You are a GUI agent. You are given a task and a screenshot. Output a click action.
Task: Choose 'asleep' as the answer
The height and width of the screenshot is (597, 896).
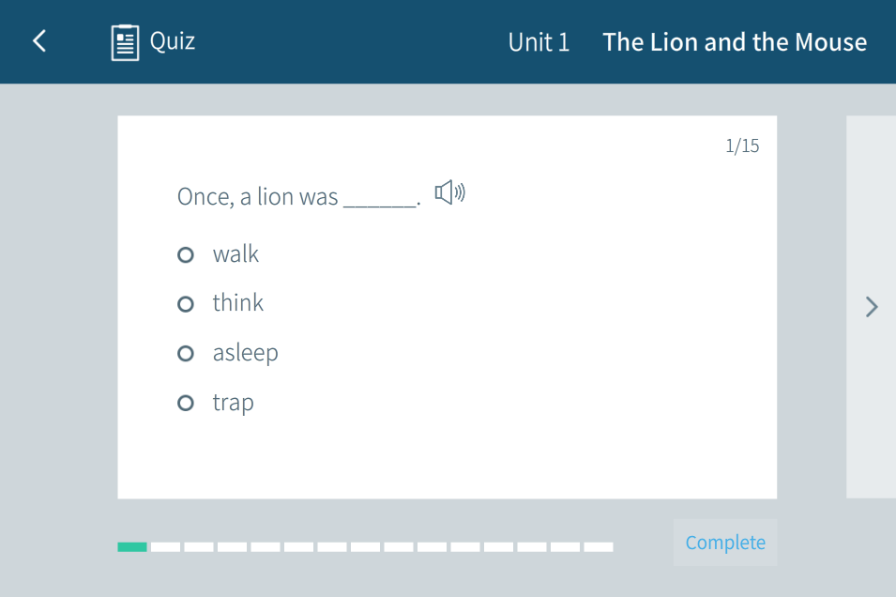point(186,353)
